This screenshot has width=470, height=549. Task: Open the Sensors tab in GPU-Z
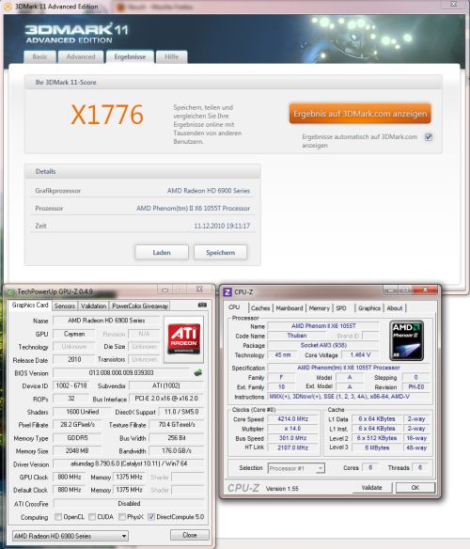[65, 306]
